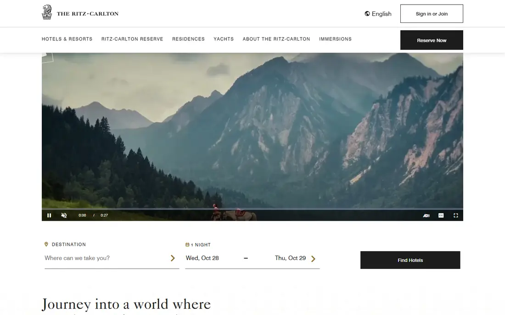Unmute the video sound
The height and width of the screenshot is (315, 505).
point(64,216)
